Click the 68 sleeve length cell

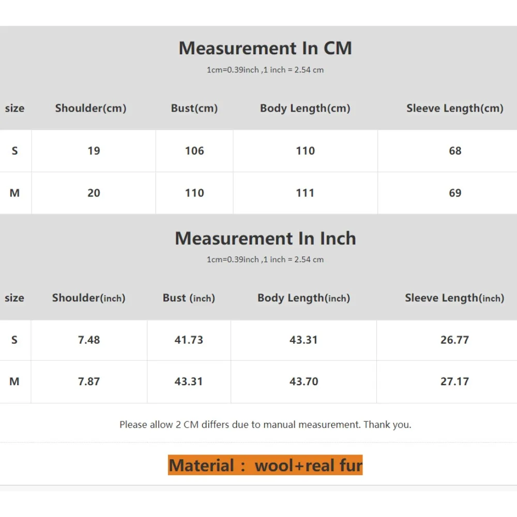point(455,151)
